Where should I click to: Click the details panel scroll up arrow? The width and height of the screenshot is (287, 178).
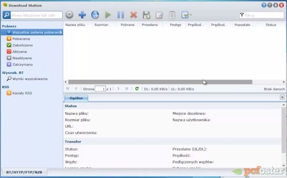click(x=284, y=105)
